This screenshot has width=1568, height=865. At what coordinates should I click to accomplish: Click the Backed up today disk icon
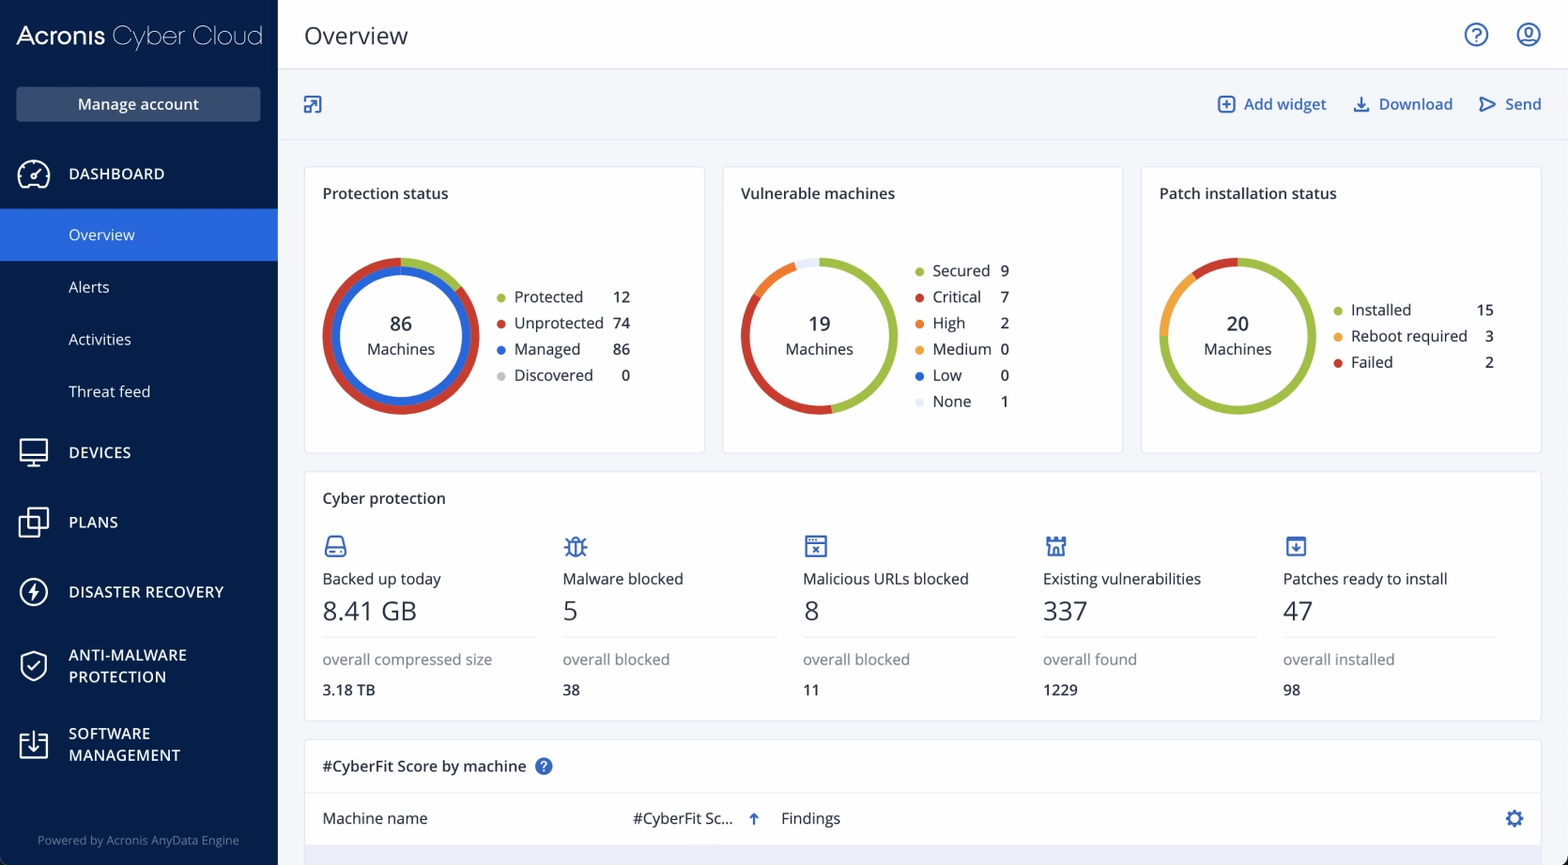tap(335, 546)
